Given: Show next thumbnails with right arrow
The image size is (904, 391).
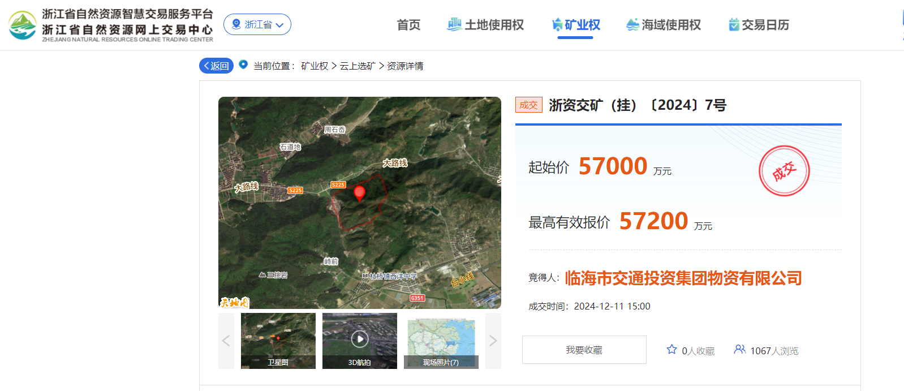Looking at the screenshot, I should click(x=493, y=341).
